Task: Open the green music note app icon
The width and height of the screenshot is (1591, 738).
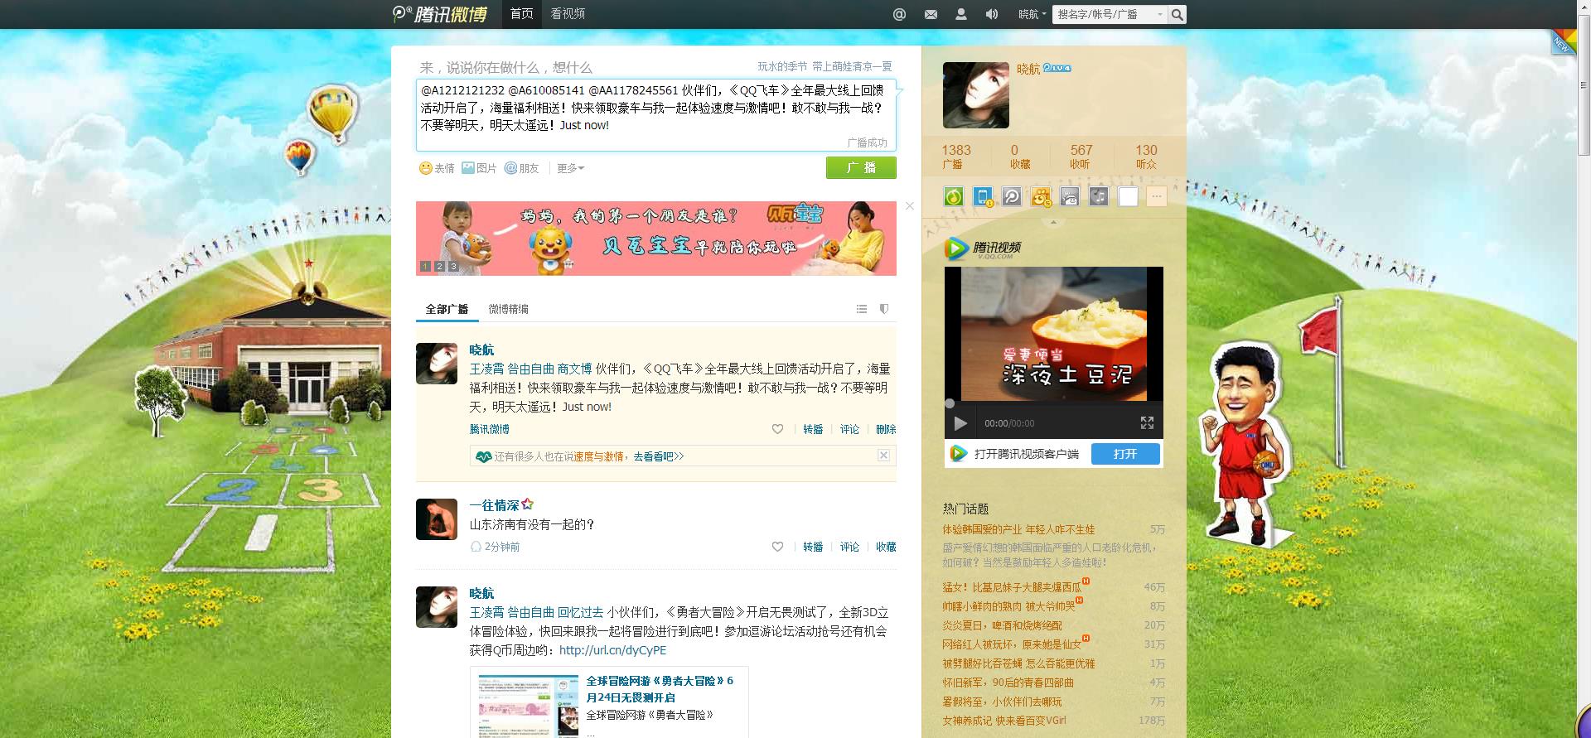Action: 954,196
